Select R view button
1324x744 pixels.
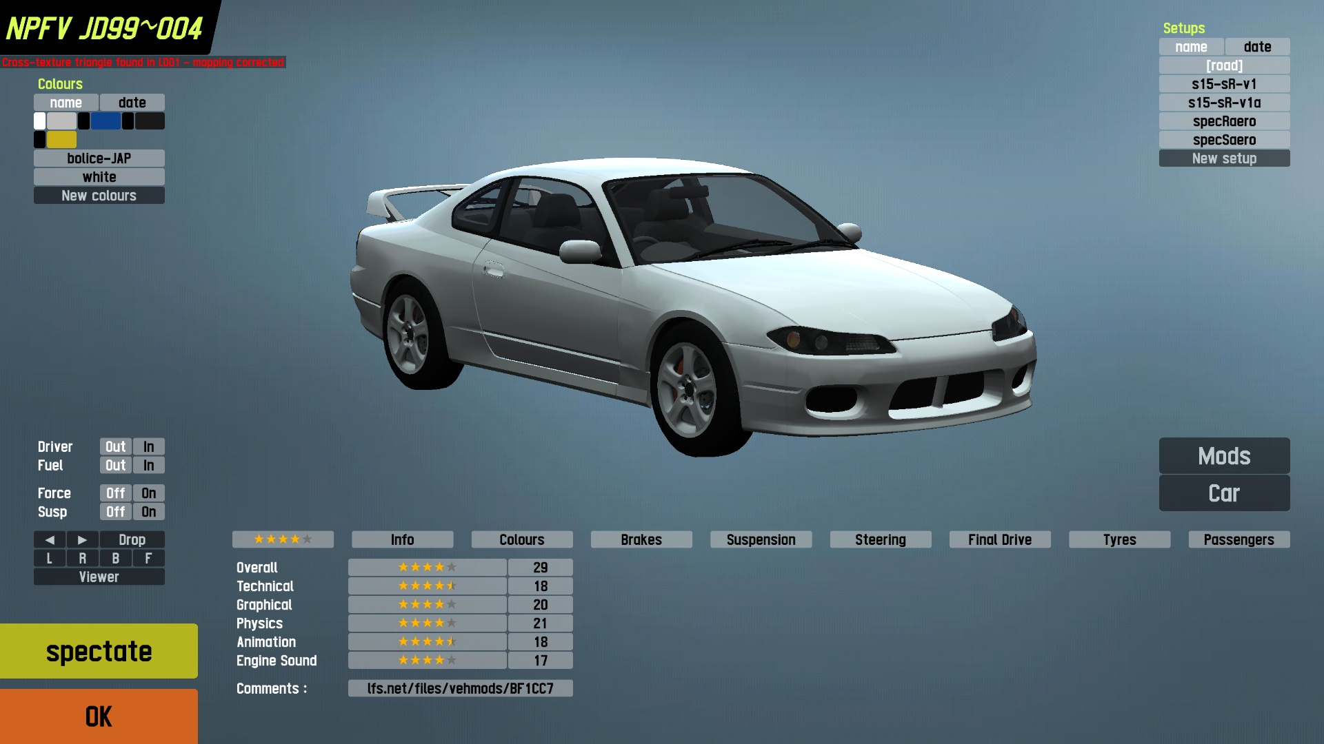coord(82,558)
